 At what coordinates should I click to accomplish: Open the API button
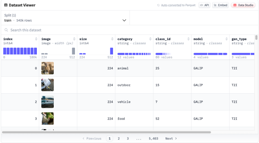click(x=204, y=5)
